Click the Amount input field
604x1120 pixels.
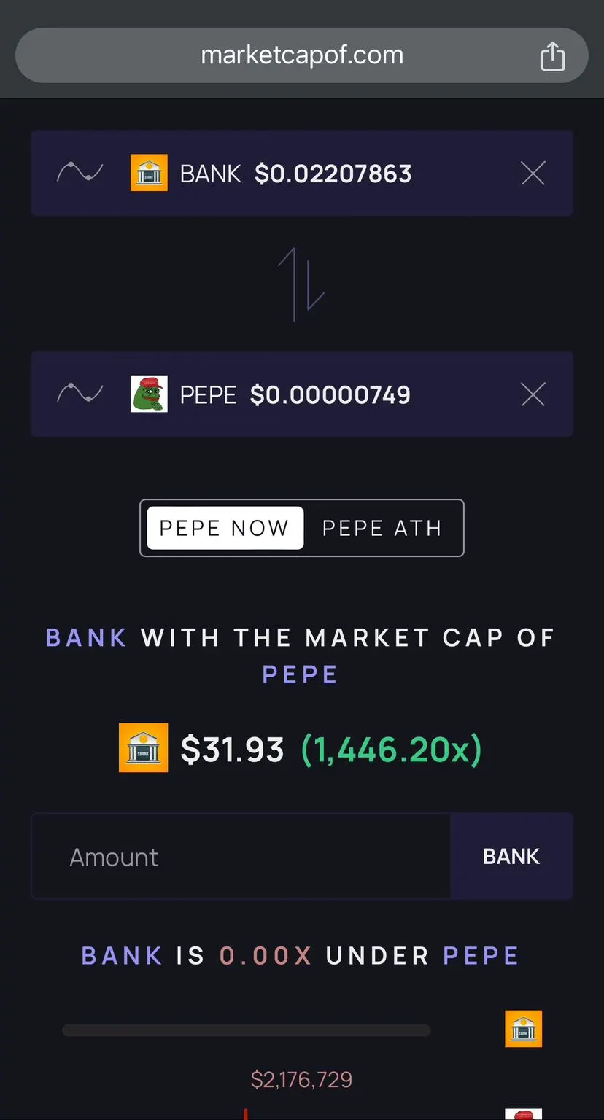click(x=241, y=857)
